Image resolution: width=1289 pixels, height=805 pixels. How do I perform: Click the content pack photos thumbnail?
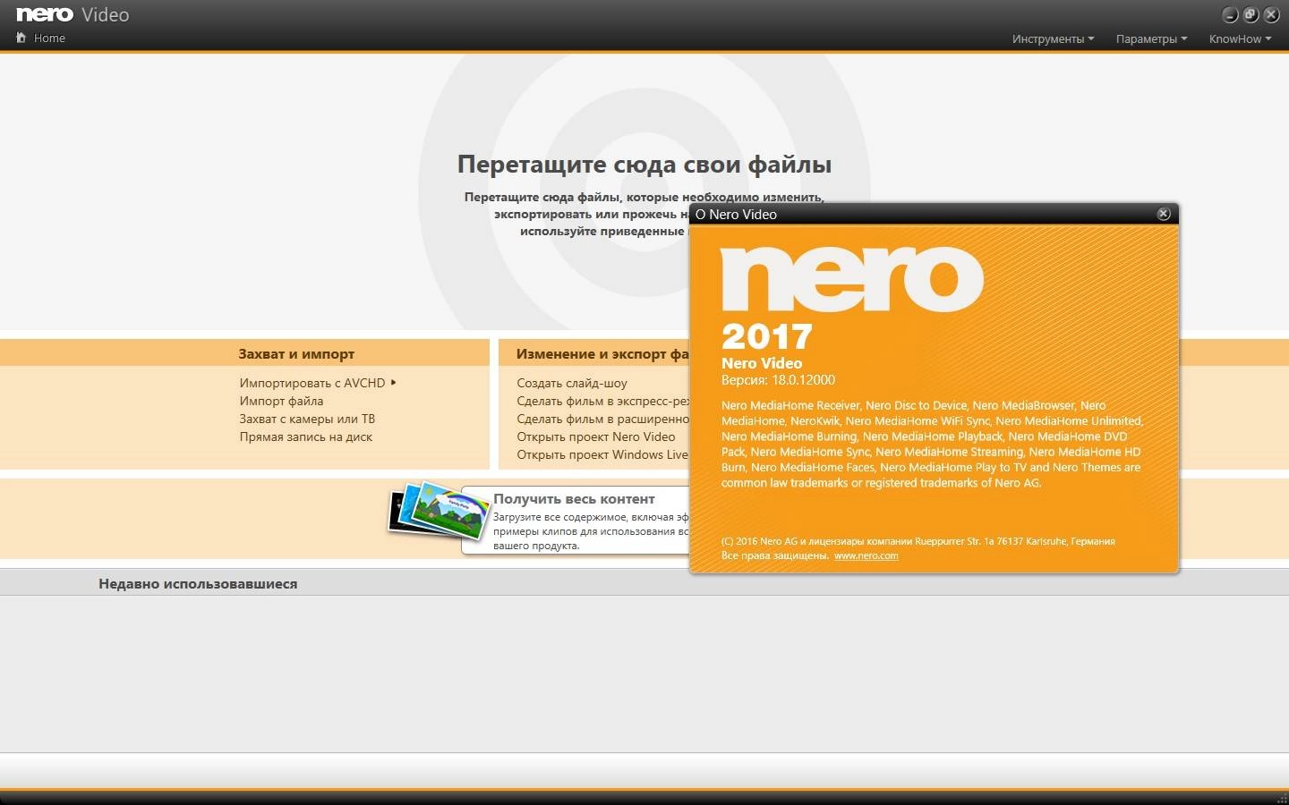pyautogui.click(x=439, y=511)
